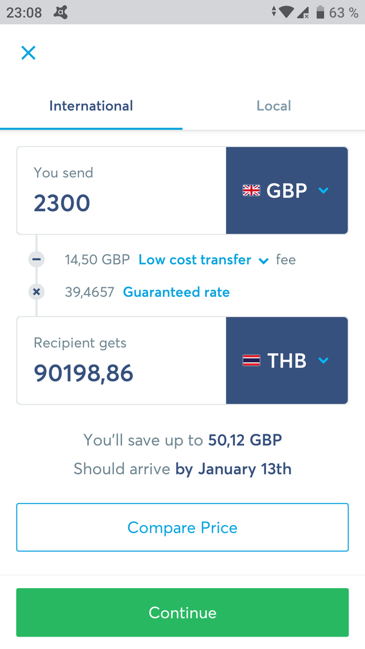Image resolution: width=365 pixels, height=649 pixels.
Task: Tap the battery icon in status bar
Action: (x=321, y=12)
